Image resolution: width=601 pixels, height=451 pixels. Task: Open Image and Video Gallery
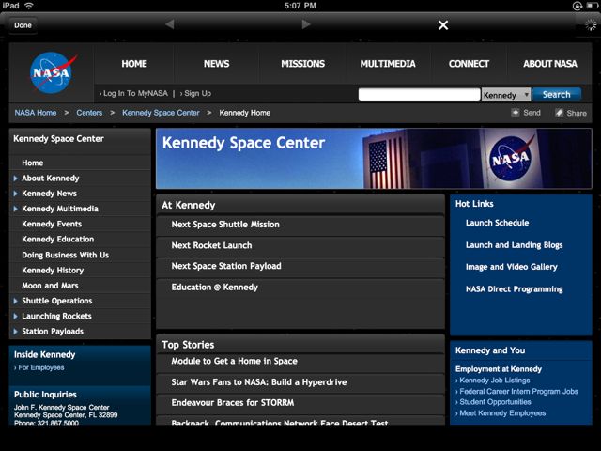click(x=511, y=267)
